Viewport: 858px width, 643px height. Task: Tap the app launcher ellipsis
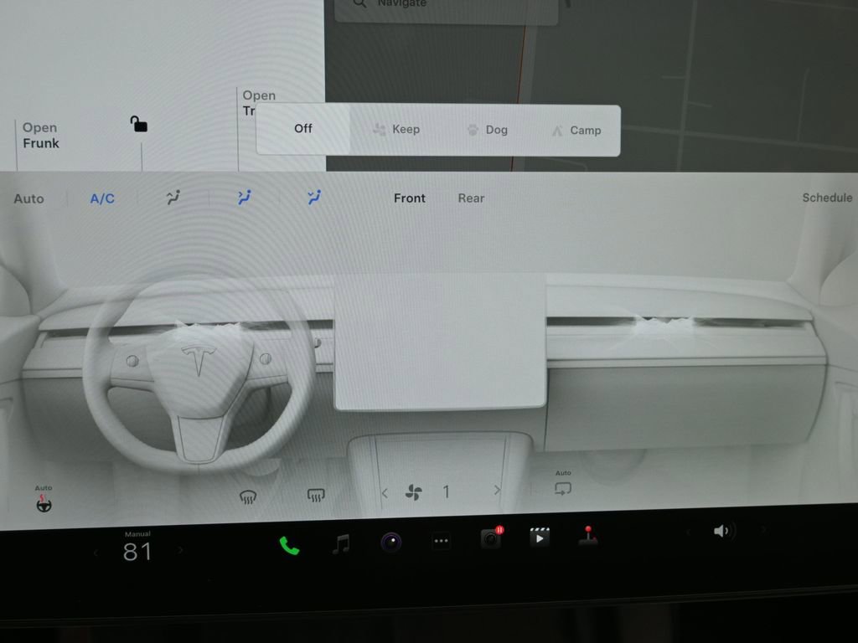tap(441, 541)
